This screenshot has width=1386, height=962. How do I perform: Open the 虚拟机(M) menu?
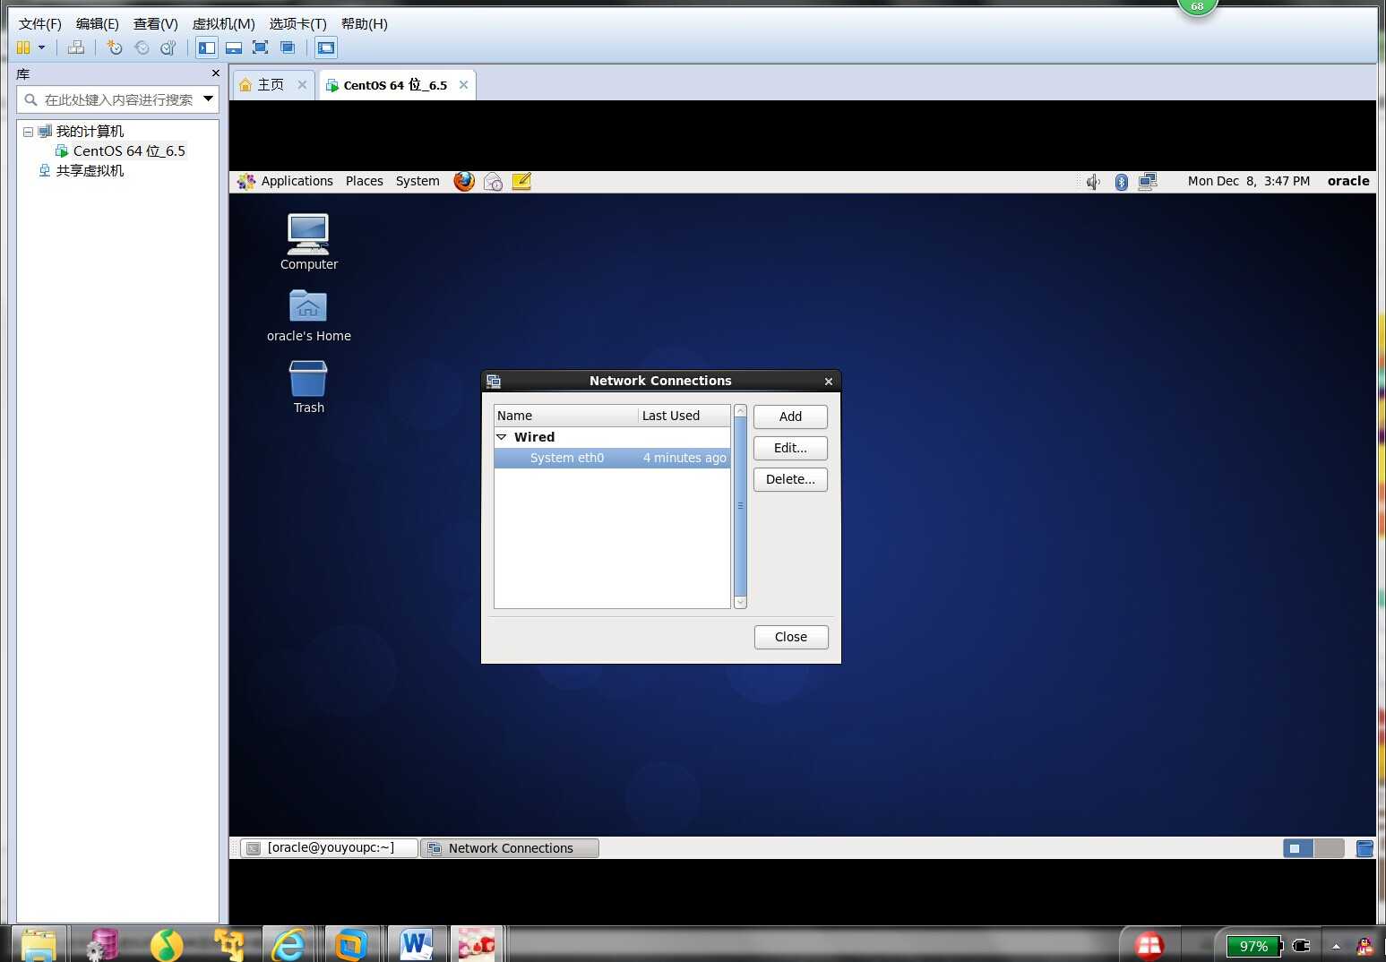224,23
